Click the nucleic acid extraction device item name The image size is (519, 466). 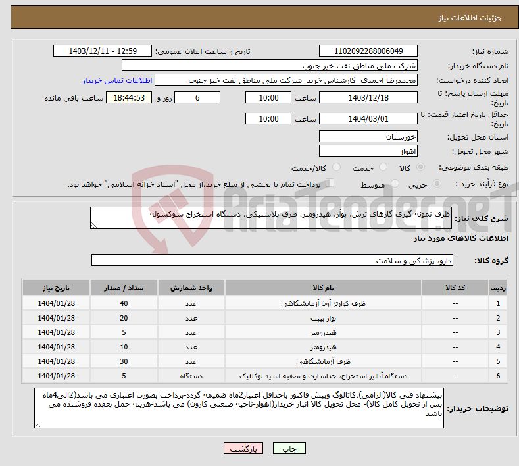tap(323, 376)
